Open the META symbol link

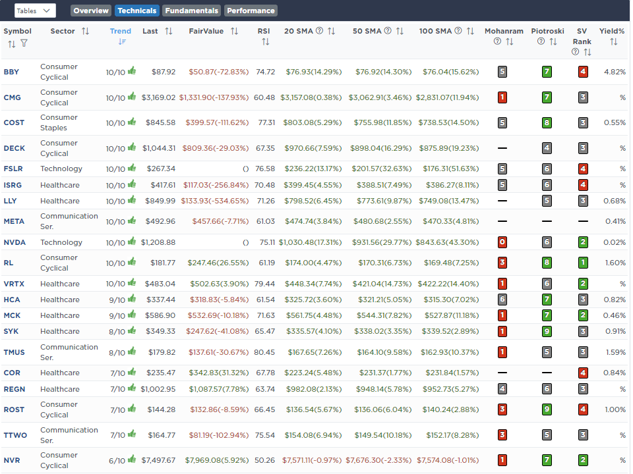click(x=14, y=221)
